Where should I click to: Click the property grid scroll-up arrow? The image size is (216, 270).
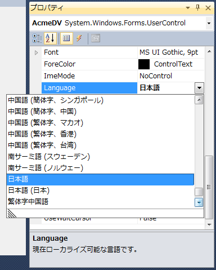pos(209,51)
